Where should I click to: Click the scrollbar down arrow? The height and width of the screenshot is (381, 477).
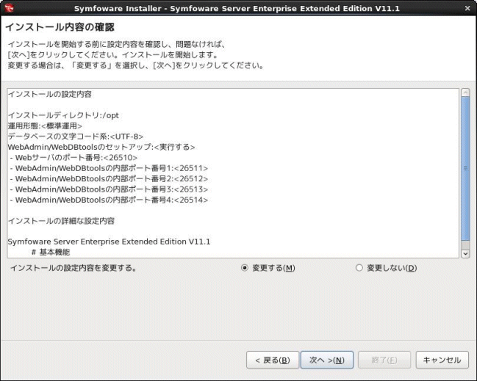(x=465, y=253)
